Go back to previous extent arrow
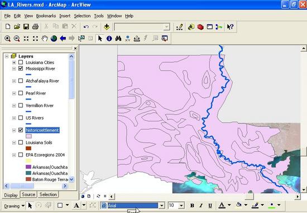Screen dimensions: 307x213 pyautogui.click(x=63, y=39)
